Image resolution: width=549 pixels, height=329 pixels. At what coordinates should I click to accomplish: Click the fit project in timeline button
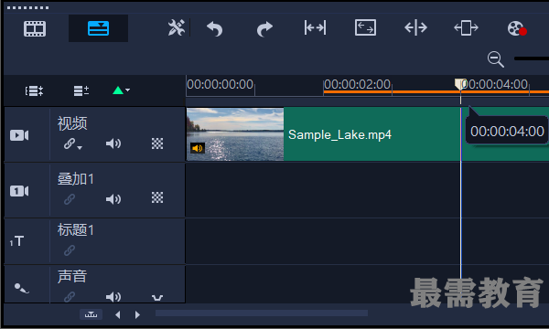tap(91, 314)
